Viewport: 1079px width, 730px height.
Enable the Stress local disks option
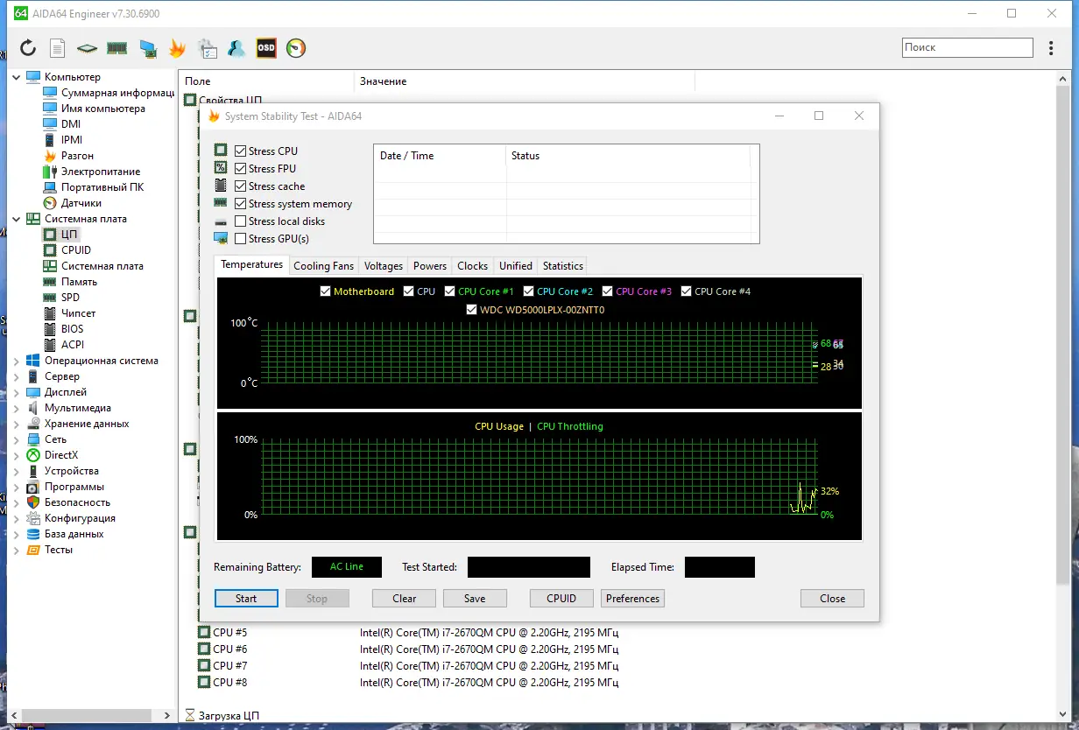click(242, 221)
